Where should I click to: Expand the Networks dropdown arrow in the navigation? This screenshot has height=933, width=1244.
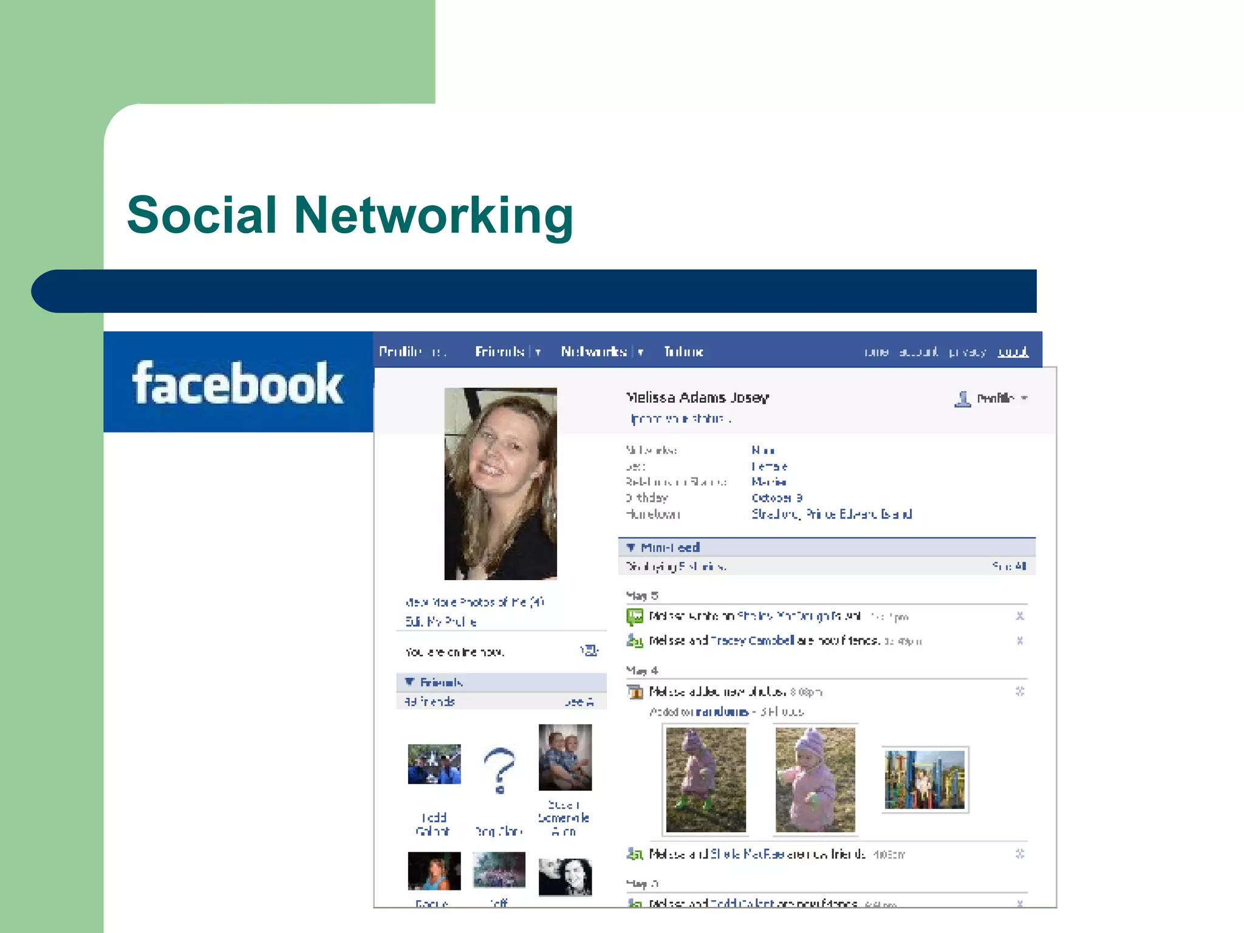(641, 352)
